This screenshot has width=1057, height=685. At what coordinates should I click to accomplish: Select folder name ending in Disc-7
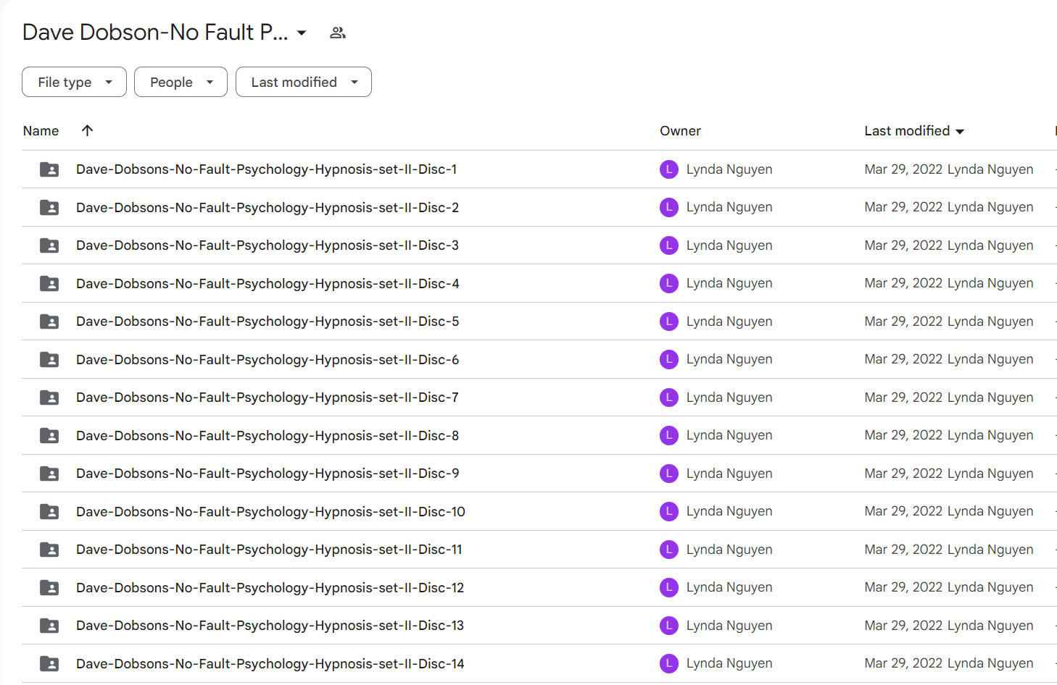click(268, 398)
